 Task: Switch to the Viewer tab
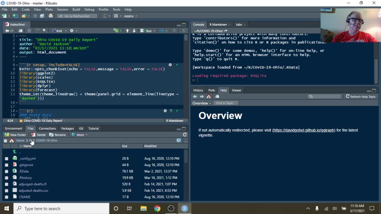pos(236,90)
